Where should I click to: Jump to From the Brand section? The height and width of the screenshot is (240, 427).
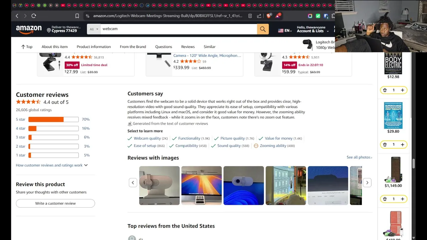(133, 47)
